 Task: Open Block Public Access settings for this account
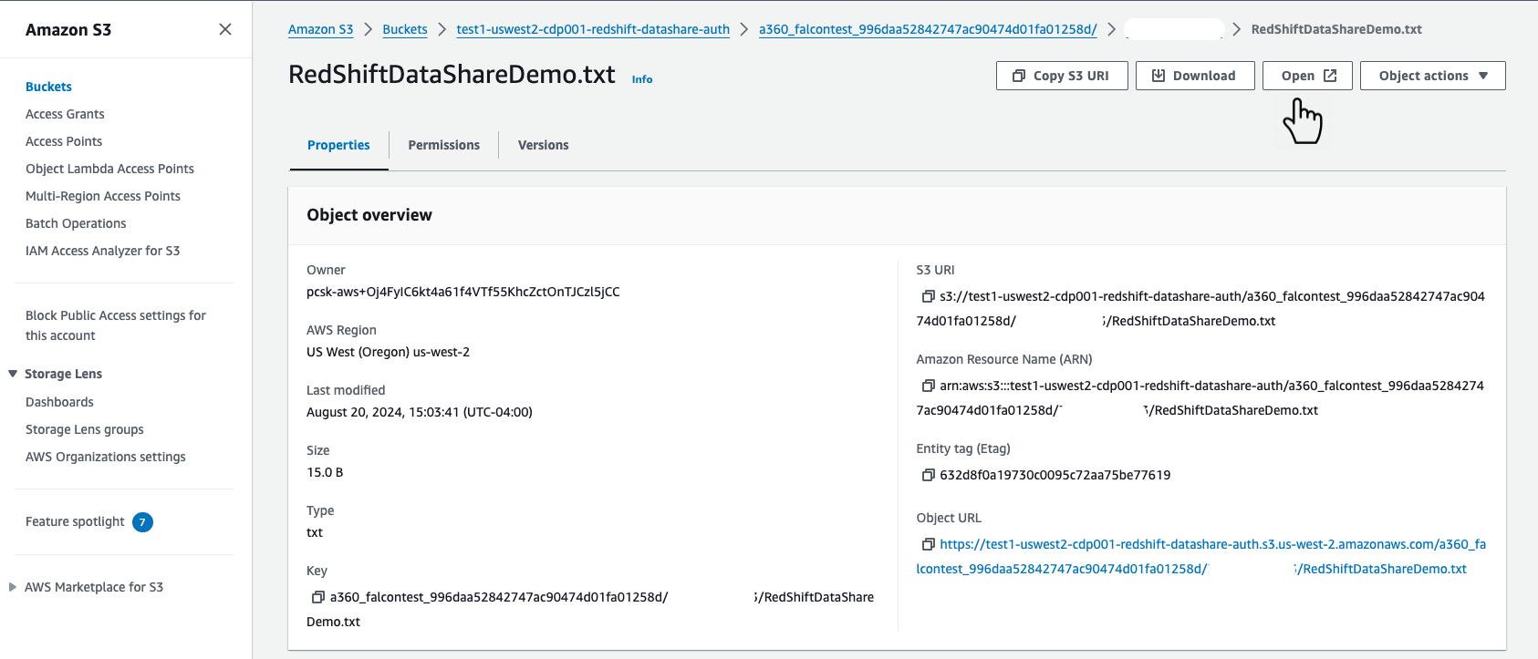click(116, 325)
